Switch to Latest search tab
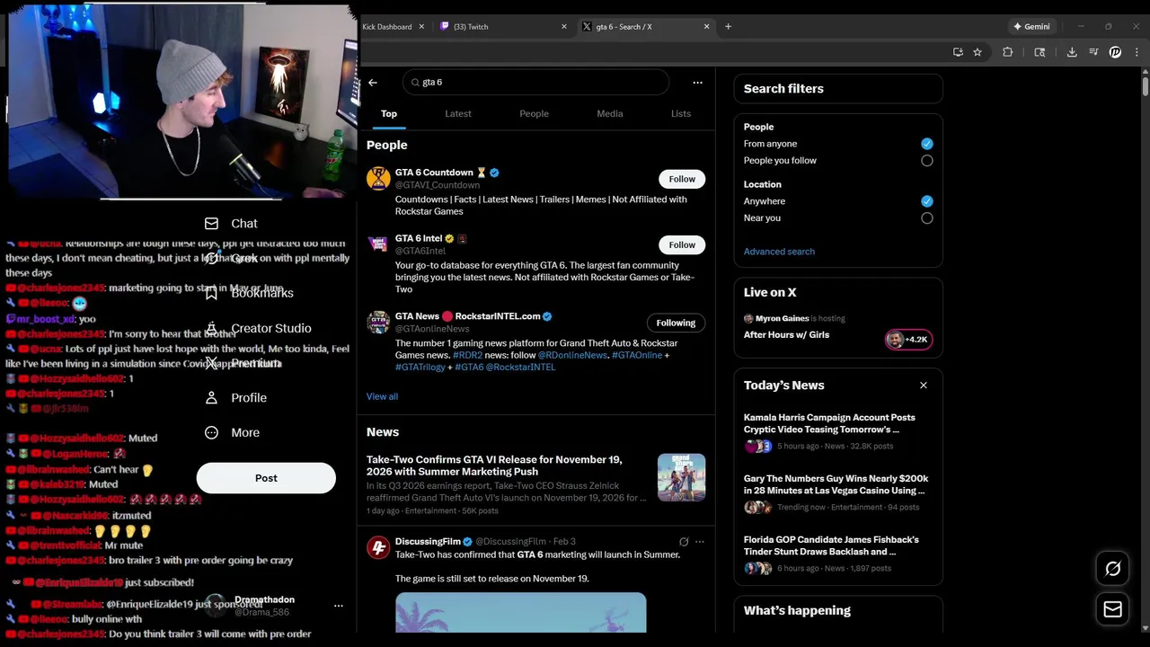Screen dimensions: 1150x647 [458, 114]
